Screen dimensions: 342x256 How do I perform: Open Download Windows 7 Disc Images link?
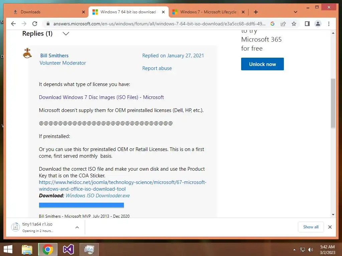pos(101,97)
